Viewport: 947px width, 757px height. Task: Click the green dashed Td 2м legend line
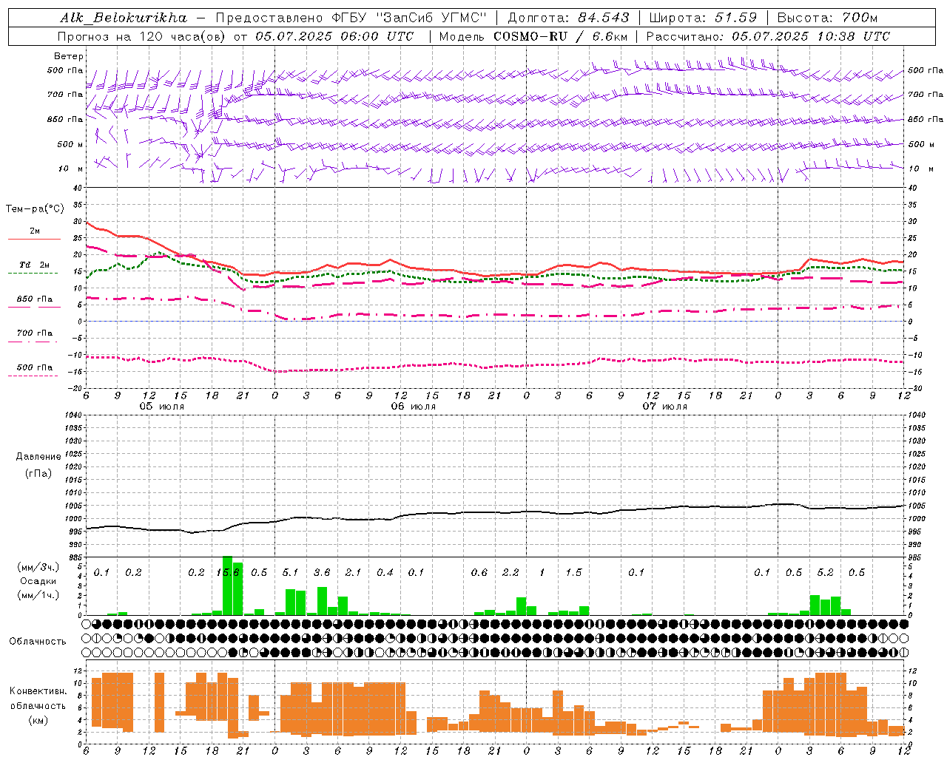tap(33, 273)
